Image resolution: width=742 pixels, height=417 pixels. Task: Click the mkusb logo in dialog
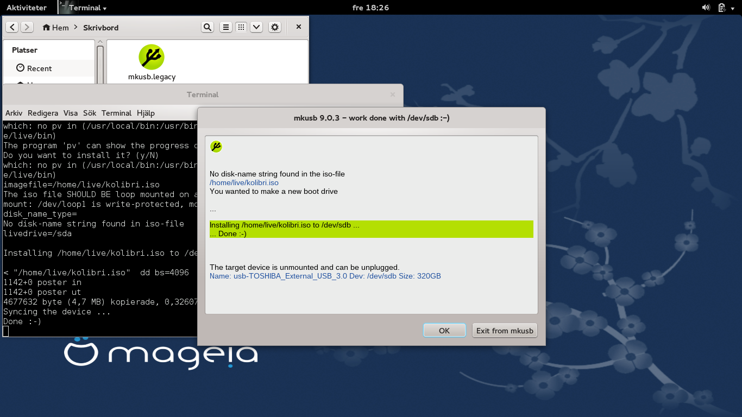click(x=216, y=147)
